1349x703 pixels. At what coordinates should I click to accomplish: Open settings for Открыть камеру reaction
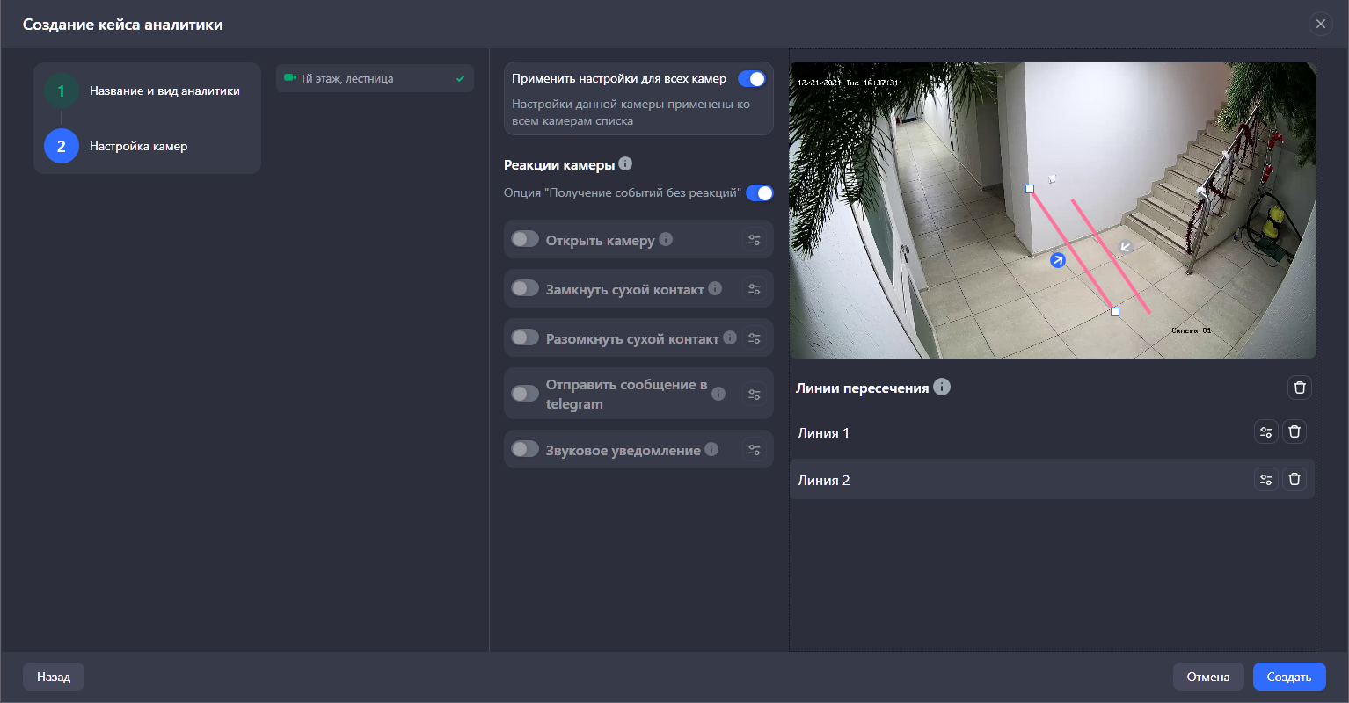754,240
